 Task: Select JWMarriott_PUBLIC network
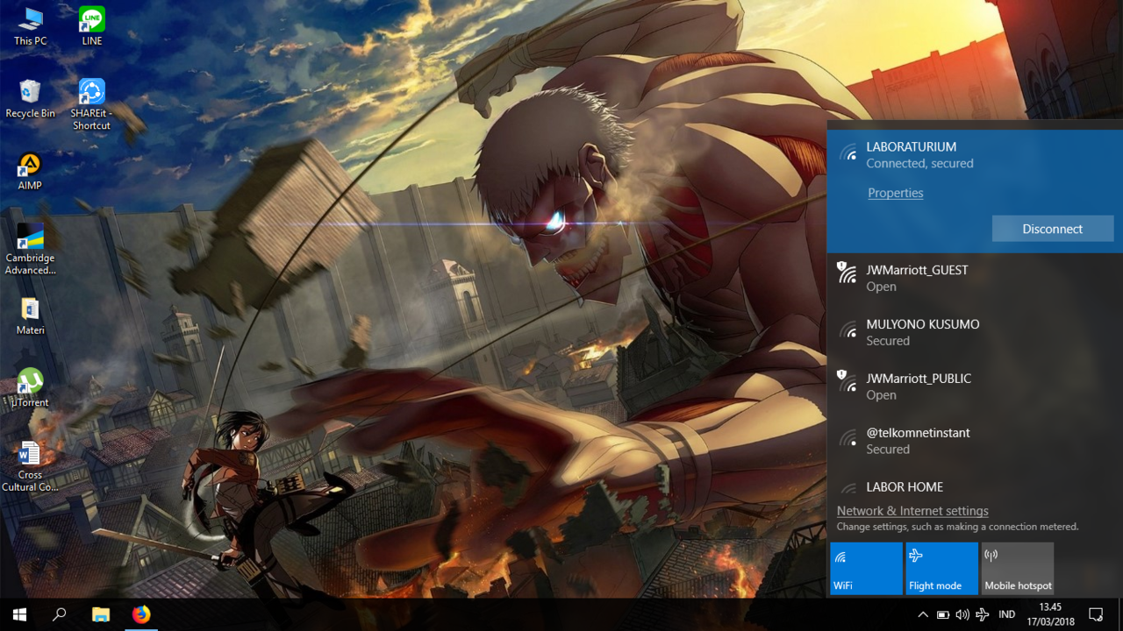[975, 387]
